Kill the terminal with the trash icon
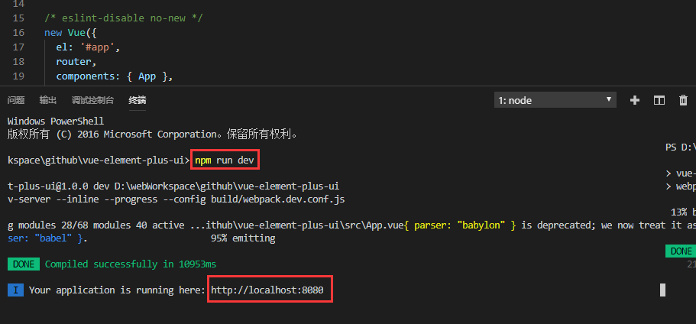Screen dimensions: 696x324 684,100
